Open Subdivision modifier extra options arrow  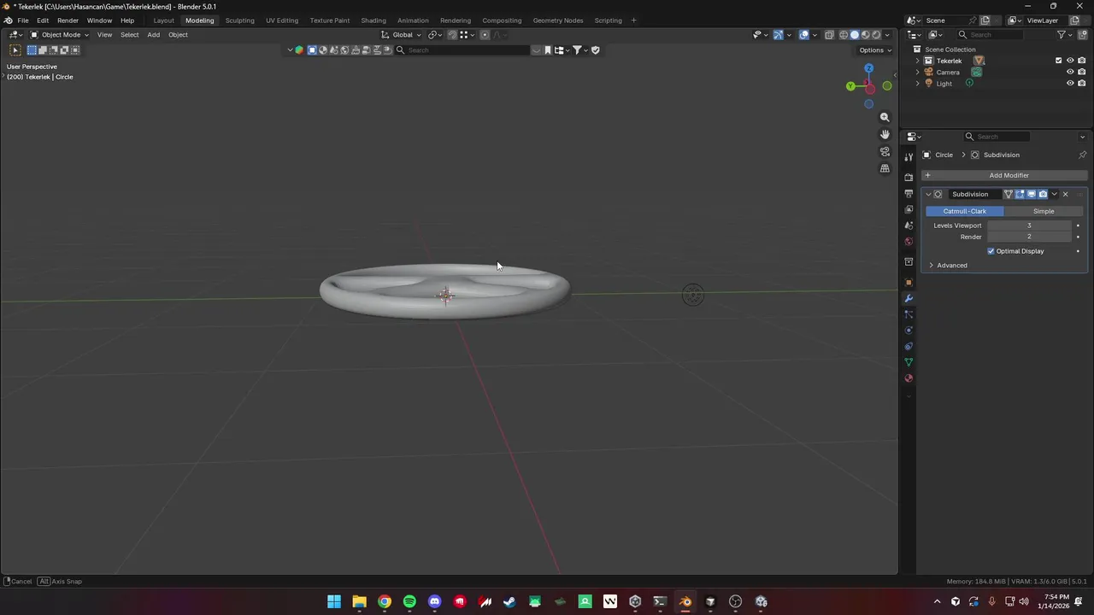point(1054,194)
